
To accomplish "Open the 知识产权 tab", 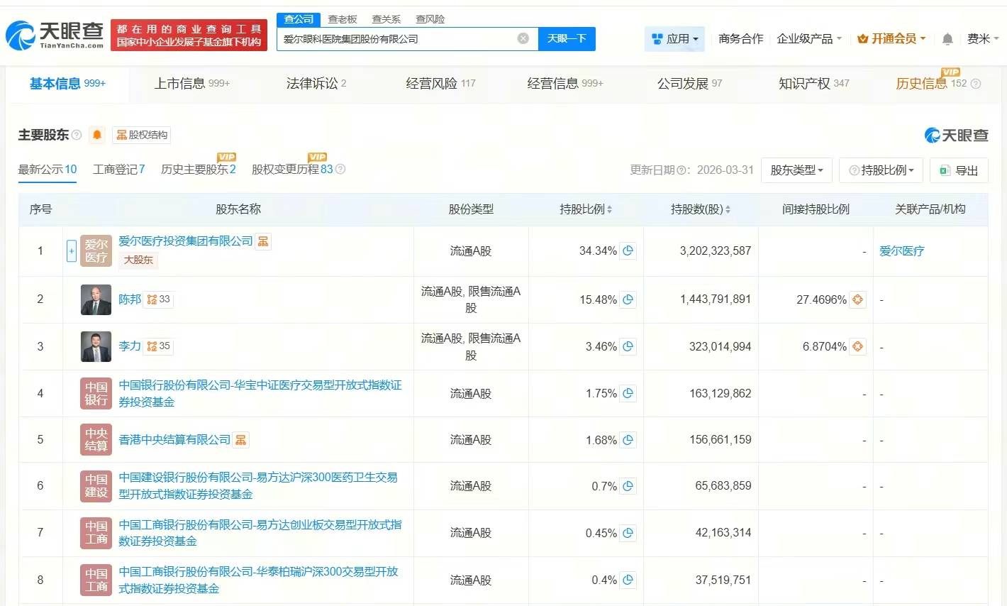I will [814, 84].
